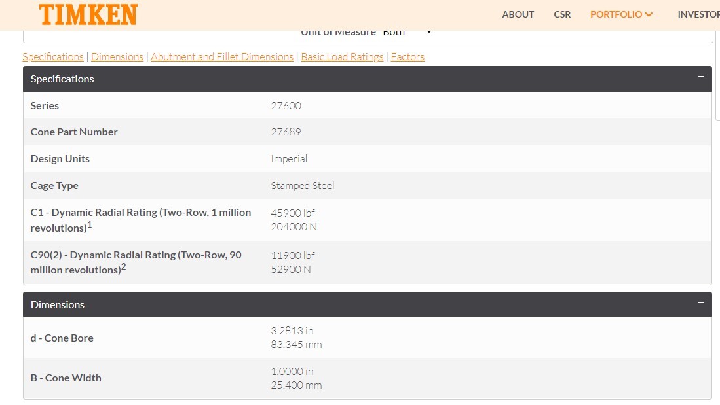This screenshot has width=720, height=405.
Task: Jump to Basic Load Ratings link
Action: (x=342, y=57)
